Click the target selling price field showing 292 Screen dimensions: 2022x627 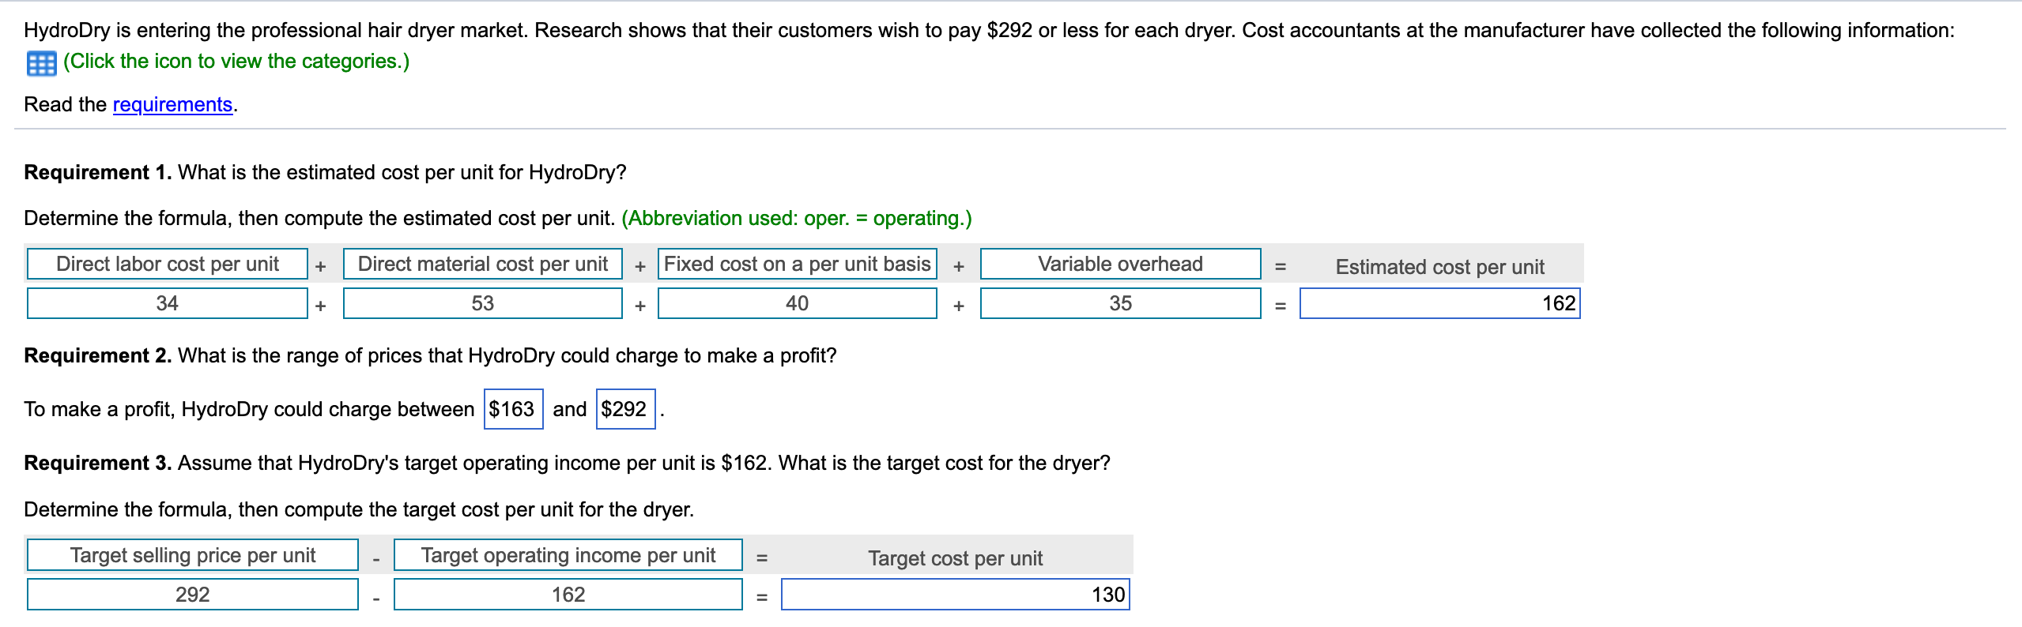point(193,595)
